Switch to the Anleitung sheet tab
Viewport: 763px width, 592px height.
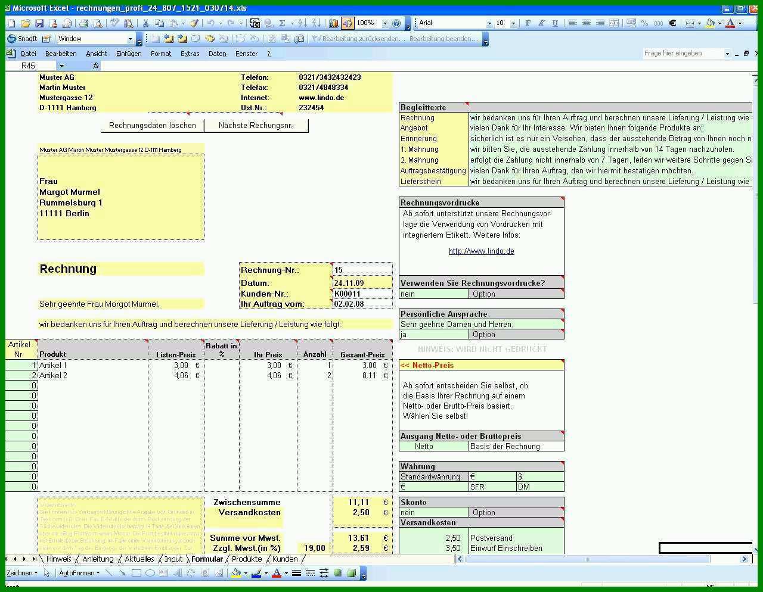(98, 559)
